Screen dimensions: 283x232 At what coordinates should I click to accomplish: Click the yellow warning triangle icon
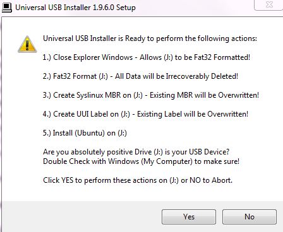27,44
